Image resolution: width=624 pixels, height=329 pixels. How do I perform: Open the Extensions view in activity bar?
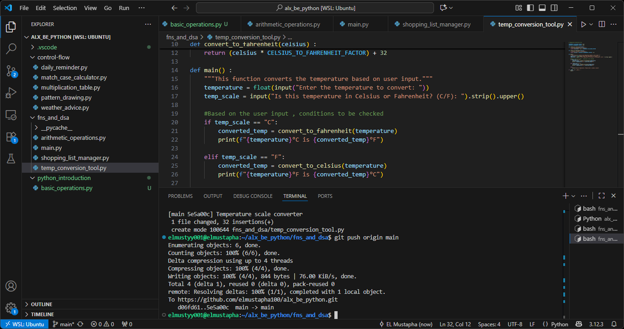pos(11,137)
